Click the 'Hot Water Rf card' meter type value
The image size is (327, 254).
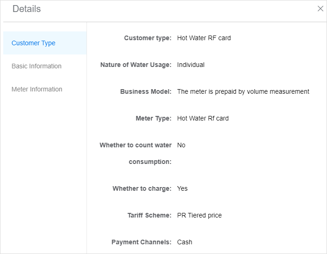(x=203, y=118)
